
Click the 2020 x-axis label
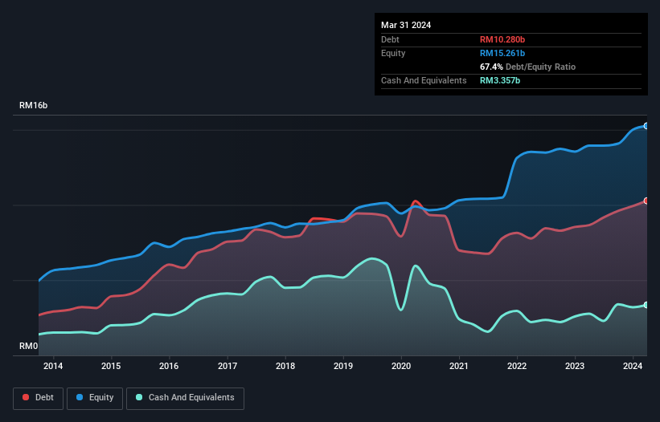pyautogui.click(x=401, y=366)
